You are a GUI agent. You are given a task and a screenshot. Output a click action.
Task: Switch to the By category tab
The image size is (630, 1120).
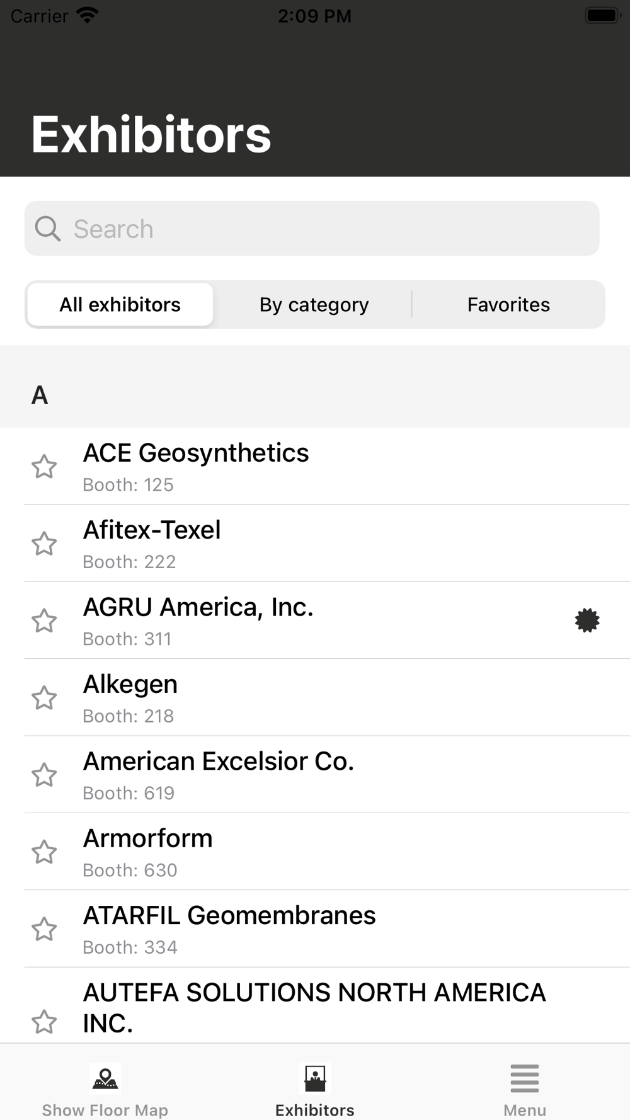[314, 305]
